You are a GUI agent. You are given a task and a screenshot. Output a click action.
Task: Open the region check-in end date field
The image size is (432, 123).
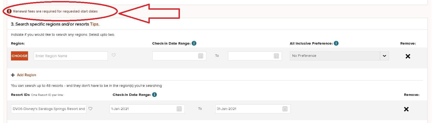(x=255, y=56)
